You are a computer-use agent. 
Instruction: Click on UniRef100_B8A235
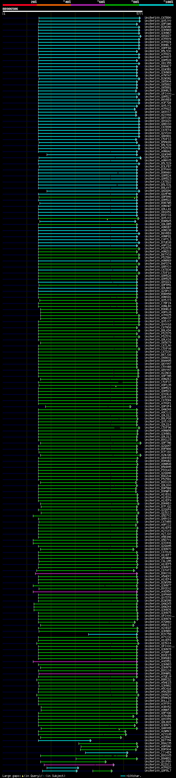(x=158, y=743)
